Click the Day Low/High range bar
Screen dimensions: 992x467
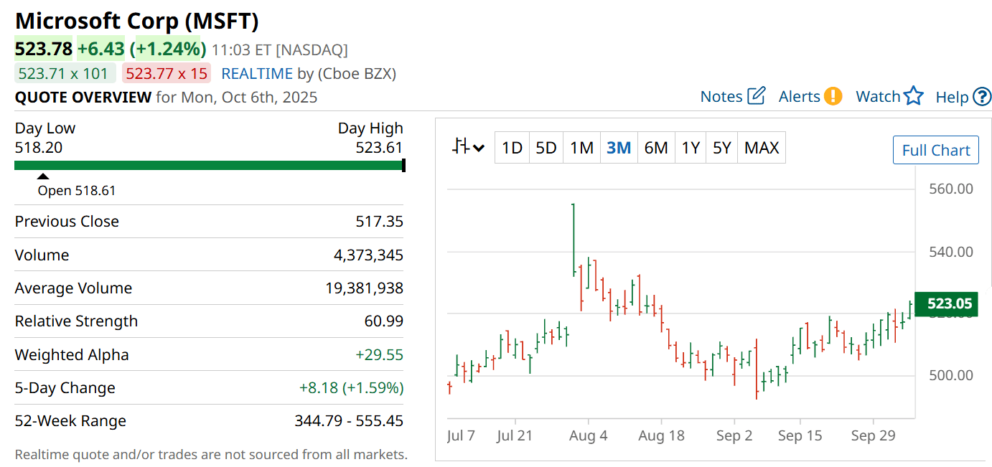209,166
